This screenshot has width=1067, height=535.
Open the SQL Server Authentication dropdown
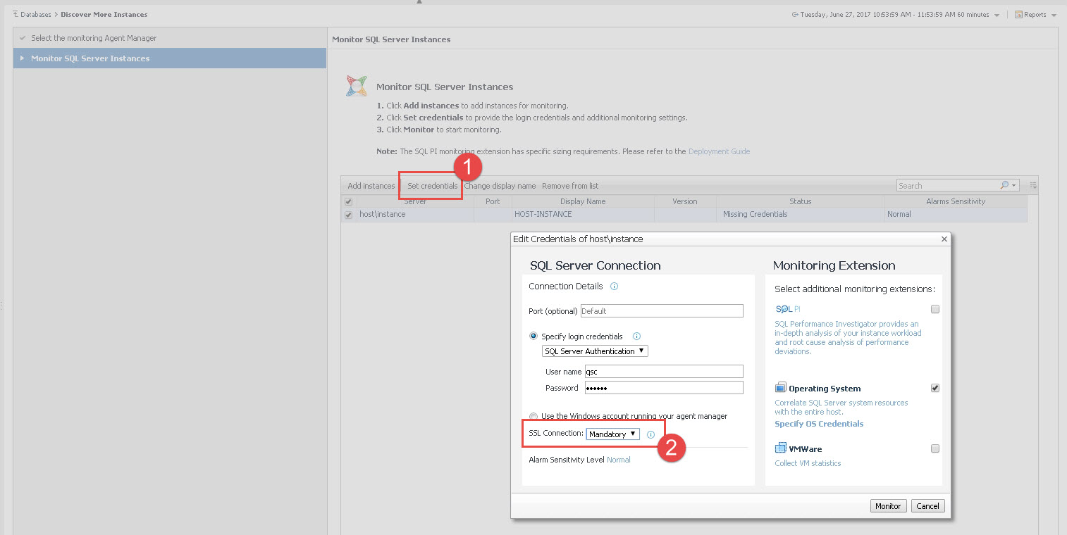tap(595, 351)
